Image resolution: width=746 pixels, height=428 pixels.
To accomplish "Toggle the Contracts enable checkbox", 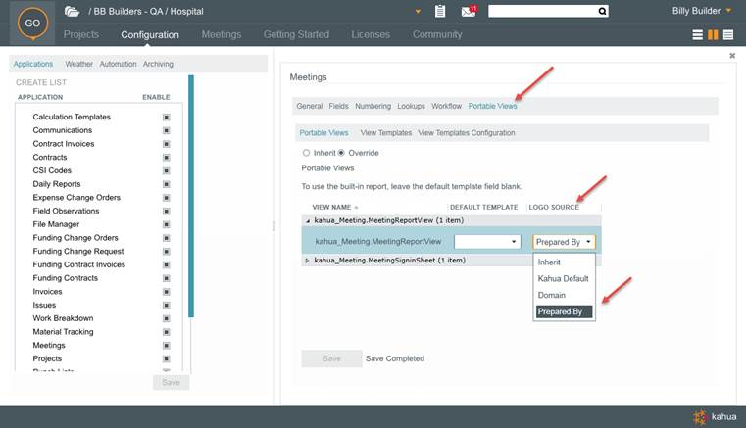I will pyautogui.click(x=167, y=157).
